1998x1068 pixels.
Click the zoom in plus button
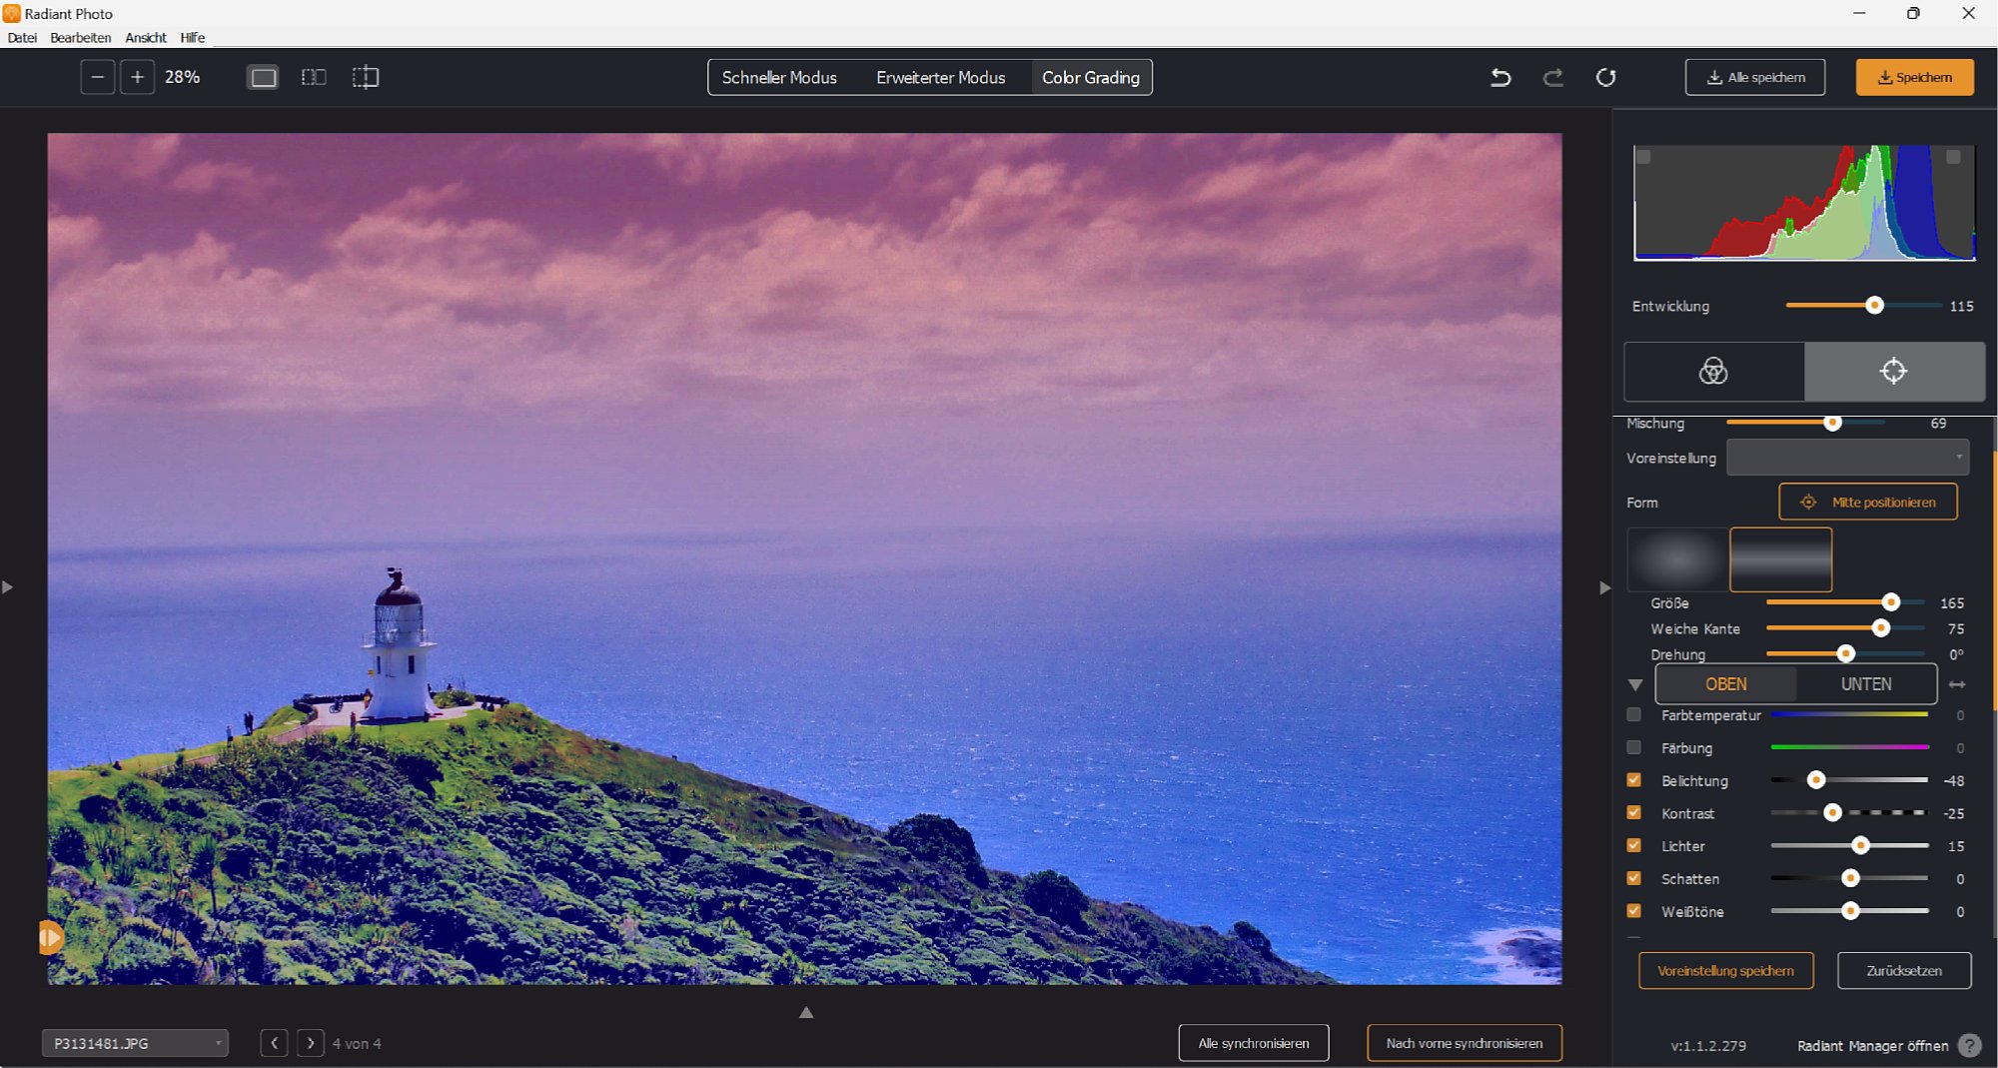click(x=137, y=77)
